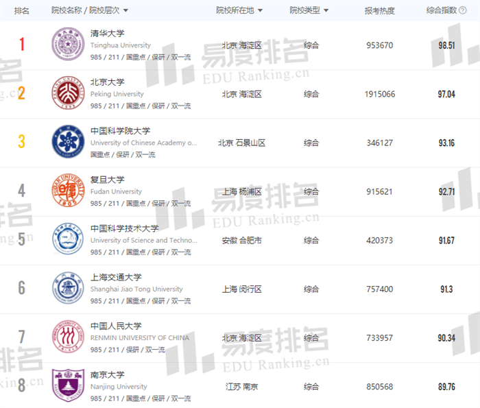480x408 pixels.
Task: Click the 综合指数 score 92.71
Action: tap(446, 191)
